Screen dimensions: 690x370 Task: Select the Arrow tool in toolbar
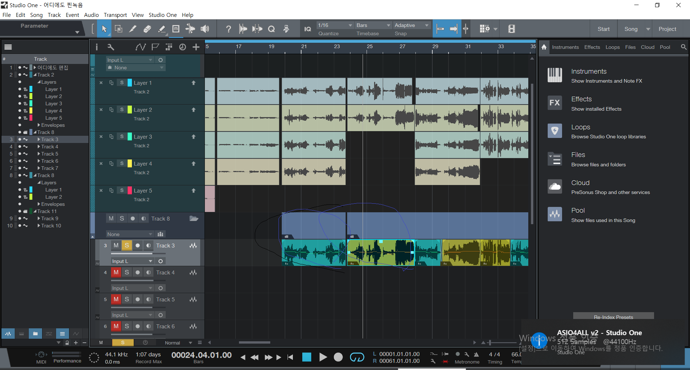pos(104,29)
